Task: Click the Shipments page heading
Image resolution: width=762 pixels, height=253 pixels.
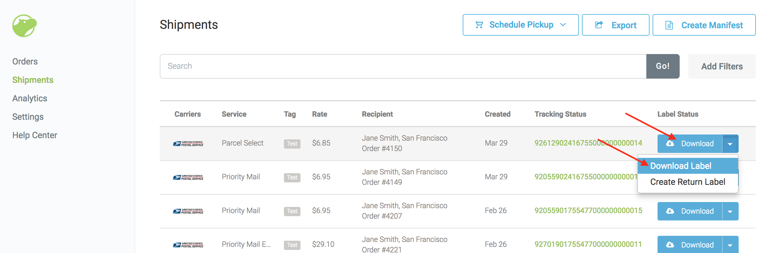Action: tap(189, 25)
